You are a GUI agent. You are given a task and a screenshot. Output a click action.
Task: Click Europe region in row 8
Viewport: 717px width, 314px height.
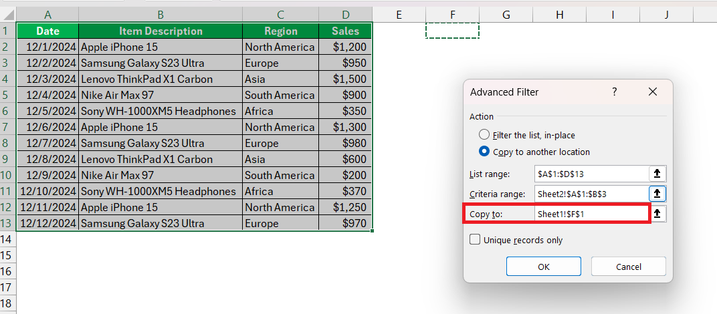coord(281,144)
